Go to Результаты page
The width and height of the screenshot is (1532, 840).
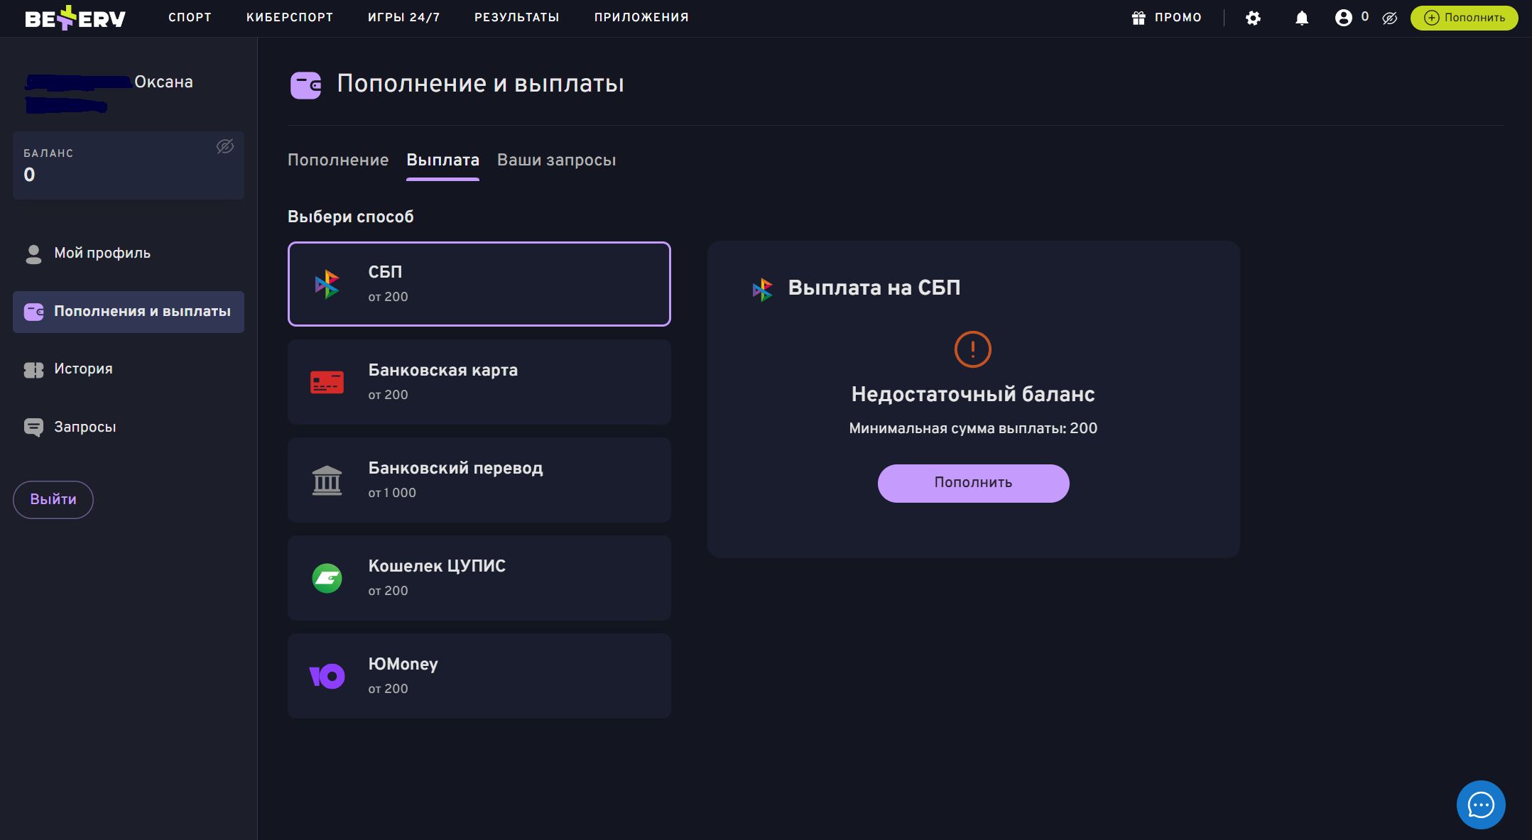tap(517, 17)
